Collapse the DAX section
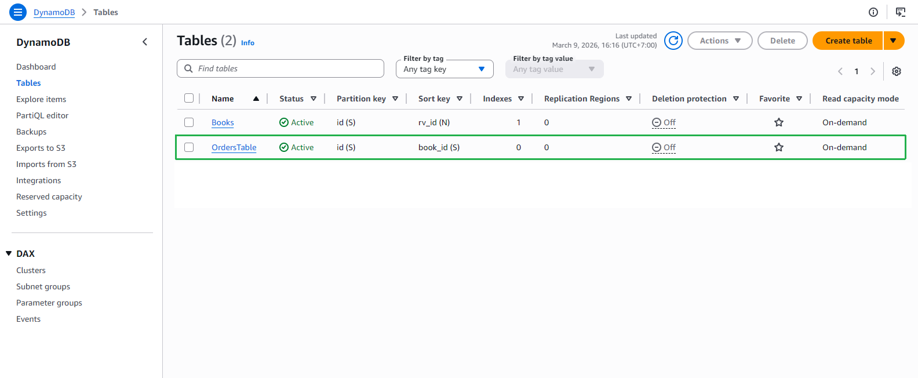The image size is (918, 378). [9, 253]
